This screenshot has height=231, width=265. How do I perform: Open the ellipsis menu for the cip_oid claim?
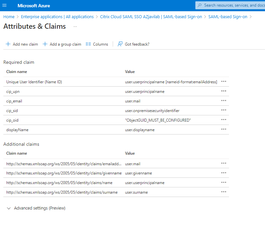224,120
